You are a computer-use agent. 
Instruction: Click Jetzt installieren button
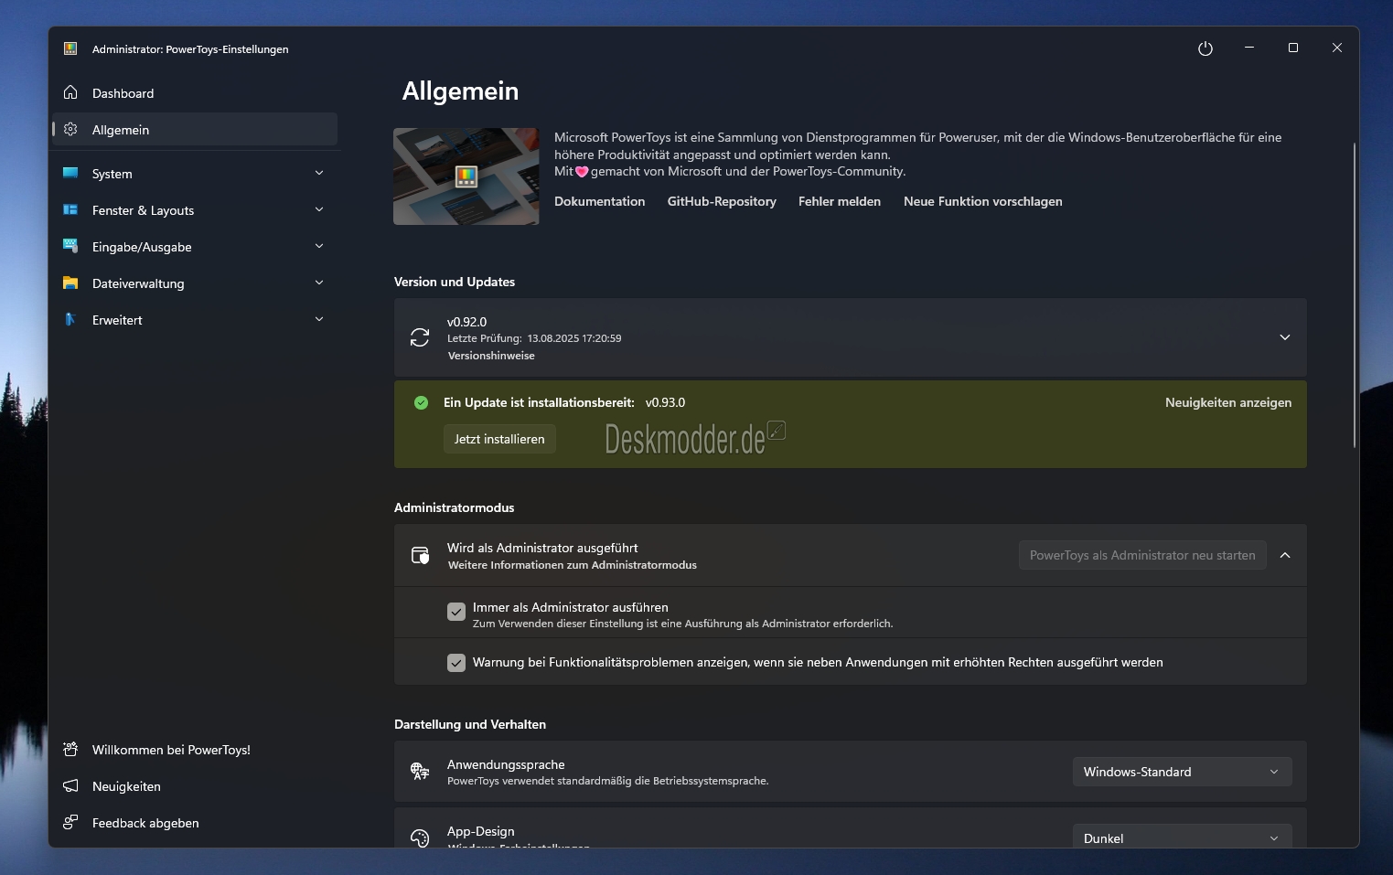point(499,439)
